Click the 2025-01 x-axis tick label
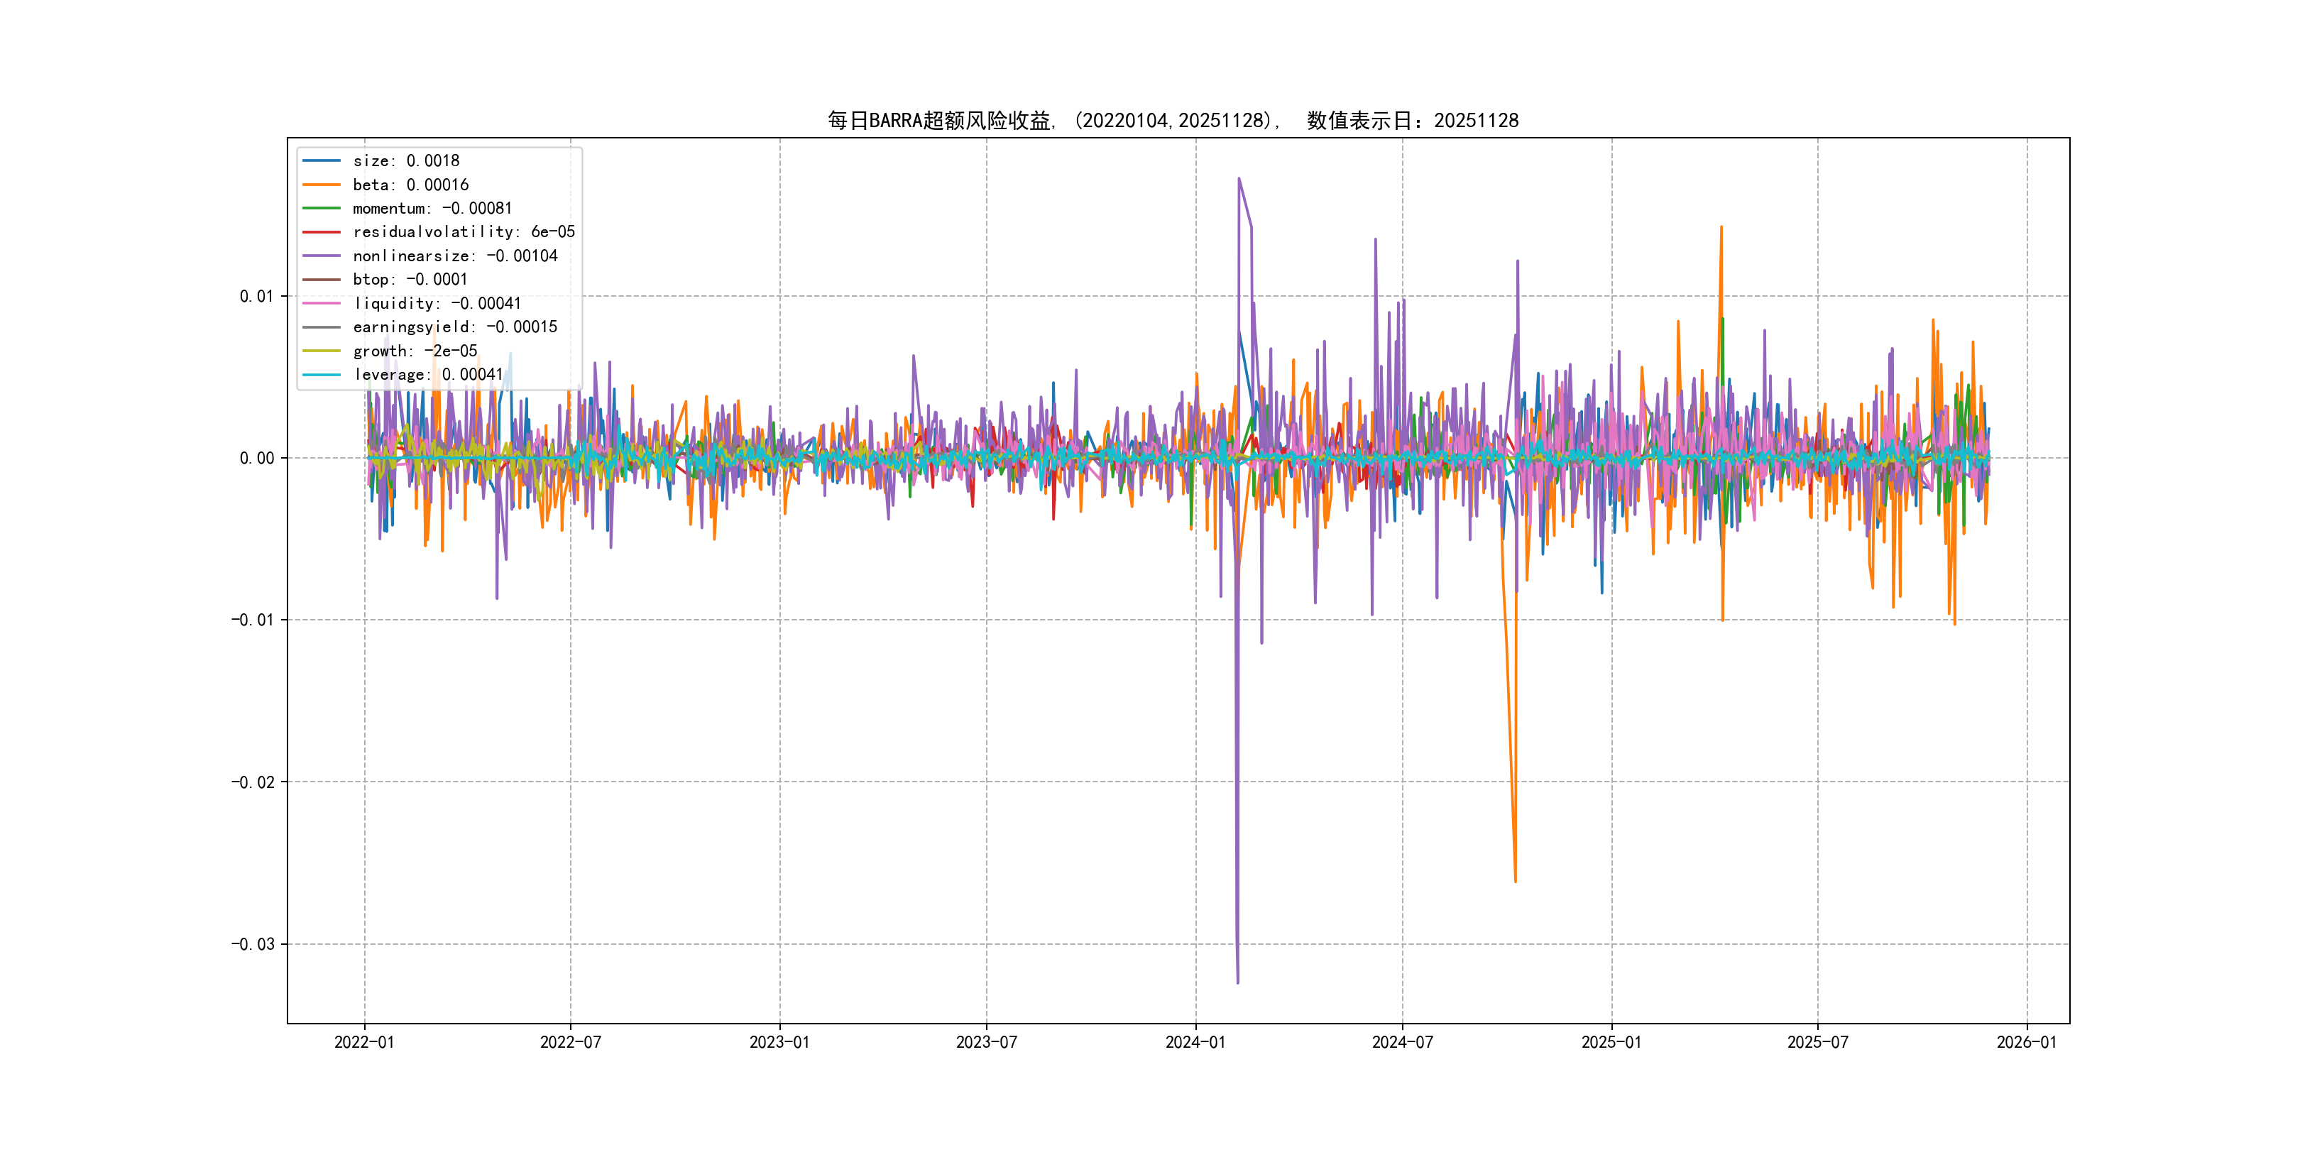 [1611, 1042]
